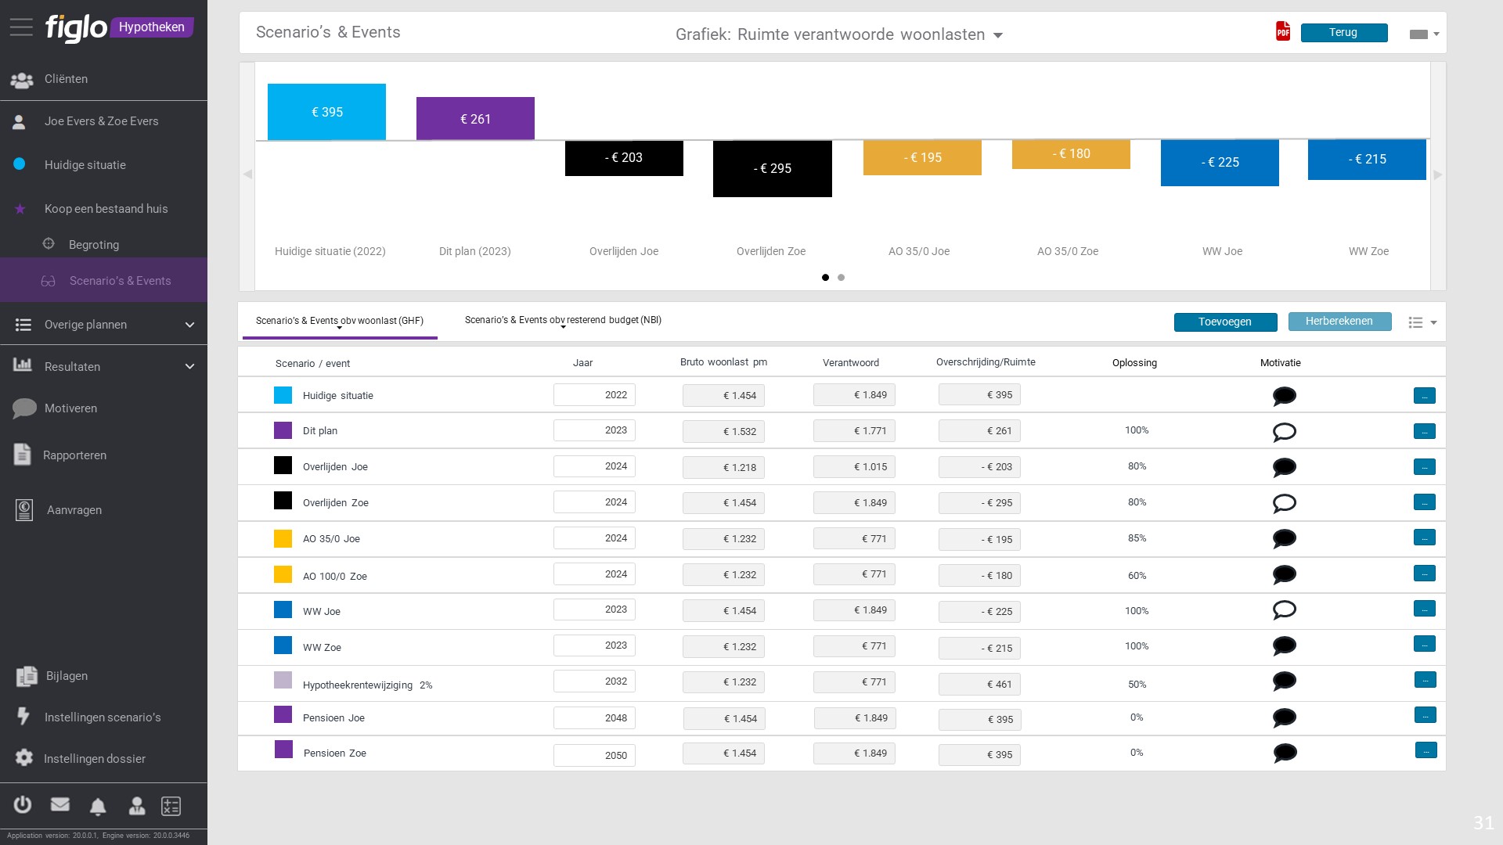Click the Hypotheken badge link

coord(152,27)
